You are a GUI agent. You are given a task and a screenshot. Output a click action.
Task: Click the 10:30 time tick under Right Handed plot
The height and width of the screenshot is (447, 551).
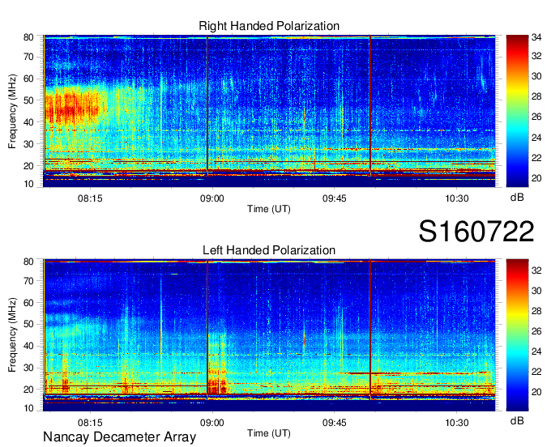point(456,198)
